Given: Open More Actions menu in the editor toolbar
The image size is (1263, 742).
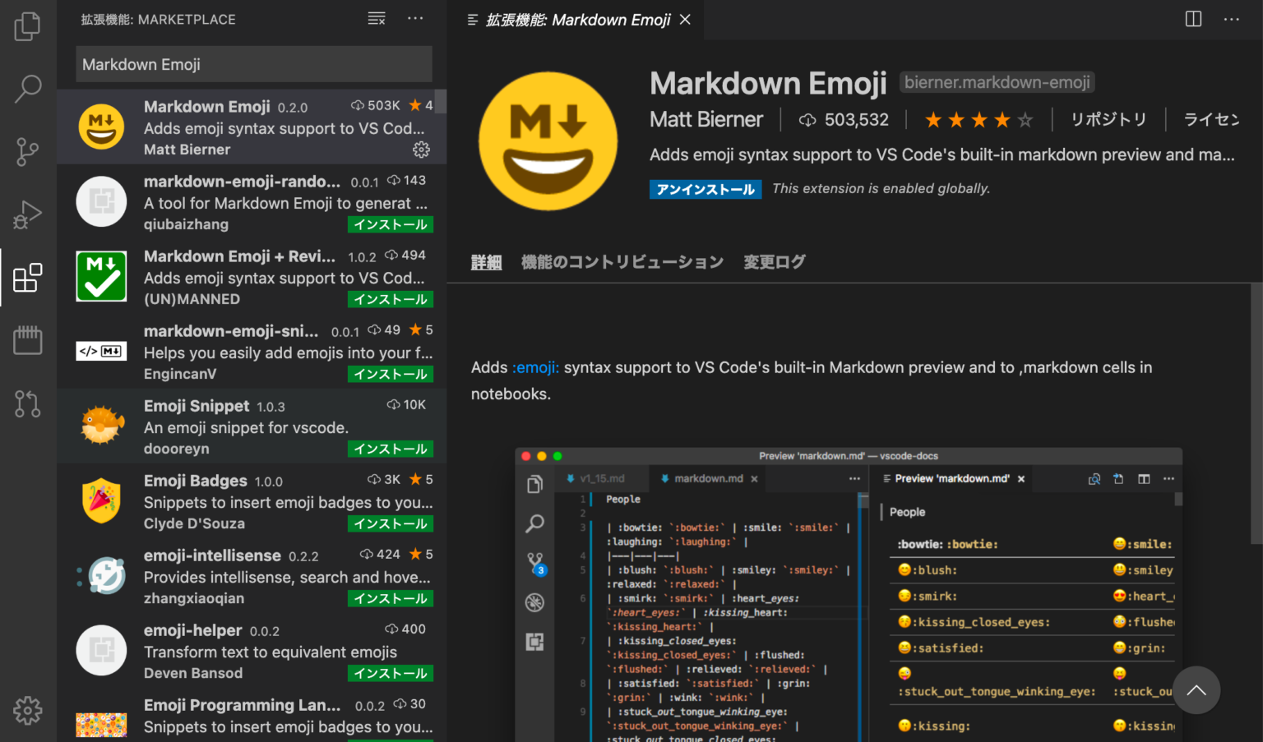Looking at the screenshot, I should (x=1231, y=19).
